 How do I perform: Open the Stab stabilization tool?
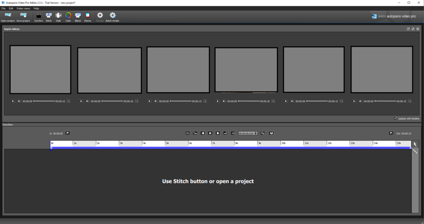58,17
